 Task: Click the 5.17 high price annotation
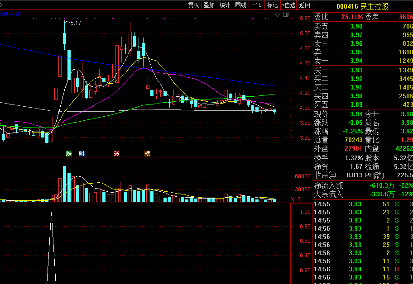pyautogui.click(x=76, y=23)
